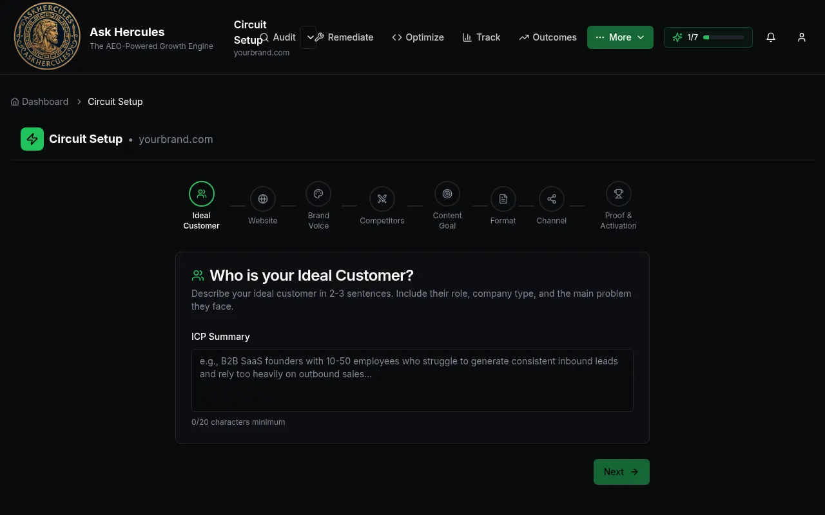Select the Channel share icon
This screenshot has height=515, width=825.
[x=552, y=199]
